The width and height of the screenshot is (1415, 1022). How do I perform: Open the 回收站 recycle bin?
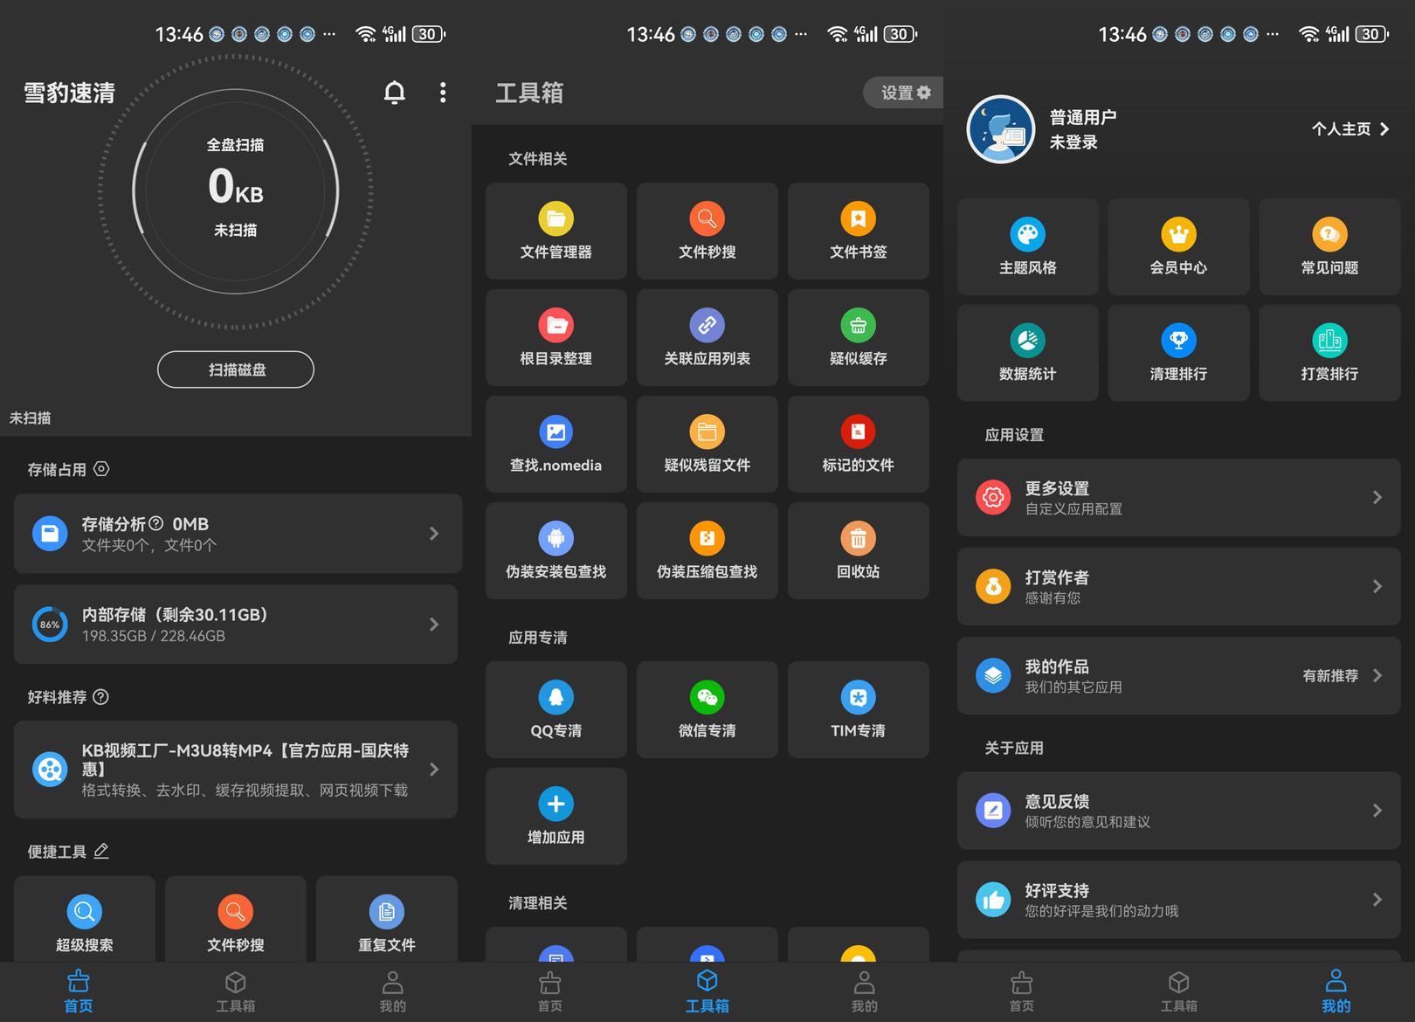[858, 550]
